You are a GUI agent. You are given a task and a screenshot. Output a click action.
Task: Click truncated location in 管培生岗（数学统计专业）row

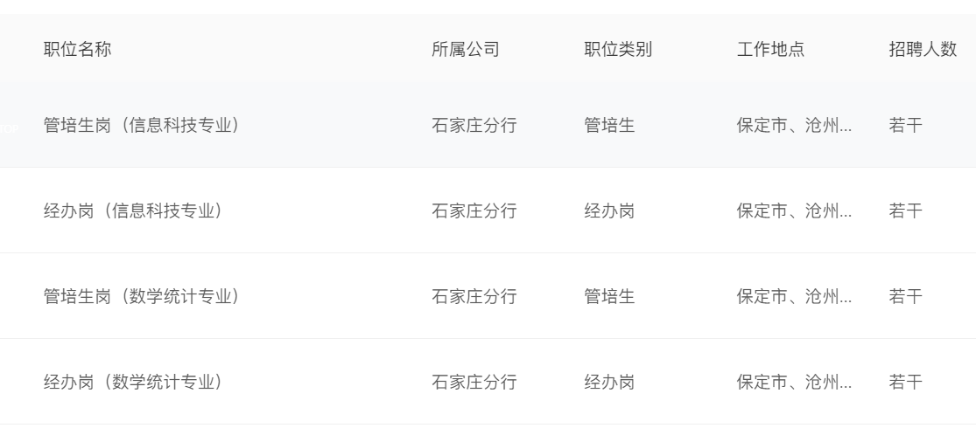tap(794, 296)
